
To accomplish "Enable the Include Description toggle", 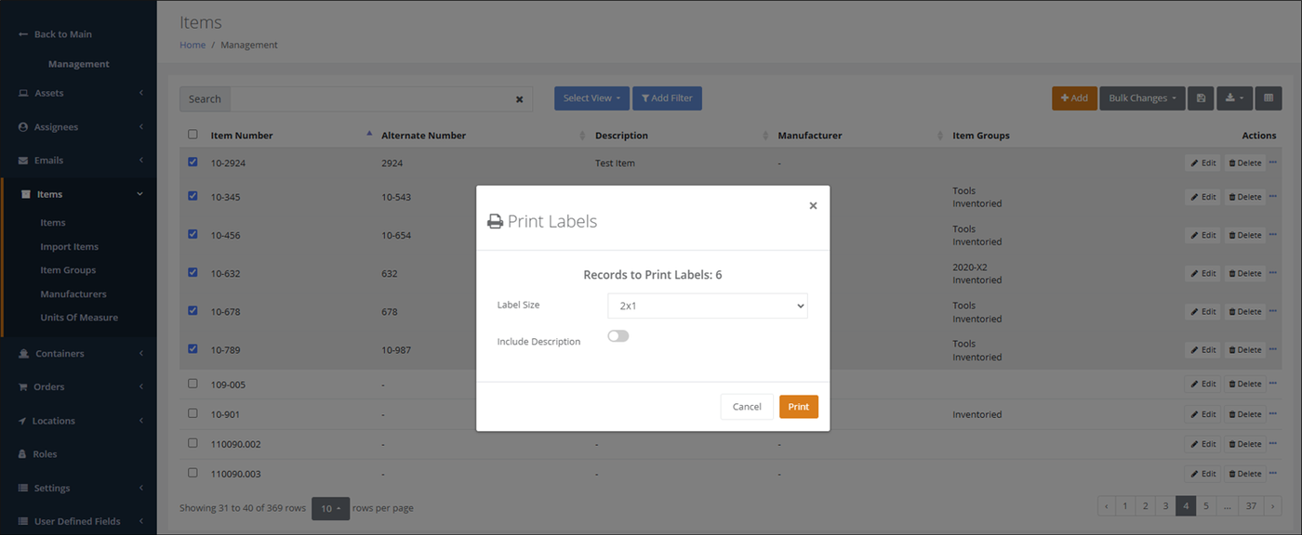I will [x=618, y=336].
